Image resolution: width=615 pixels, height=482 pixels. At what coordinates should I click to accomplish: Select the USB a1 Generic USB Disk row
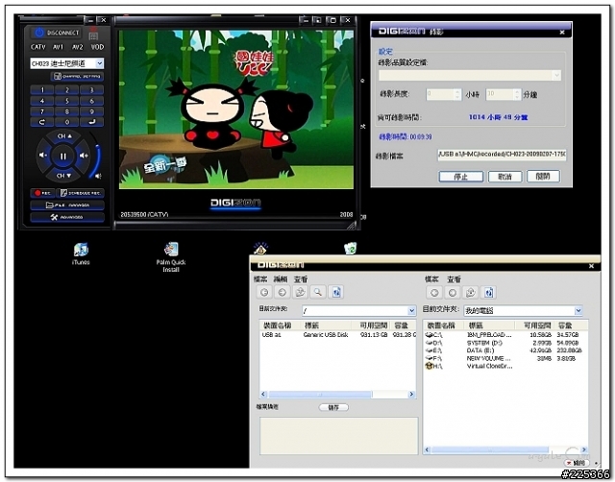coord(337,335)
